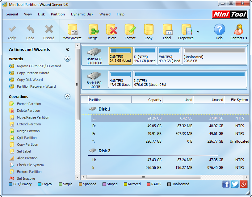Viewport: 252px width, 197px height.
Task: Click the Format toolbar icon
Action: tap(130, 30)
